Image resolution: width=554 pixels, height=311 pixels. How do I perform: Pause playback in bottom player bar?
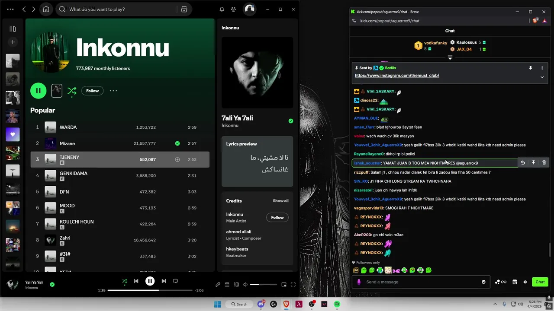(150, 281)
